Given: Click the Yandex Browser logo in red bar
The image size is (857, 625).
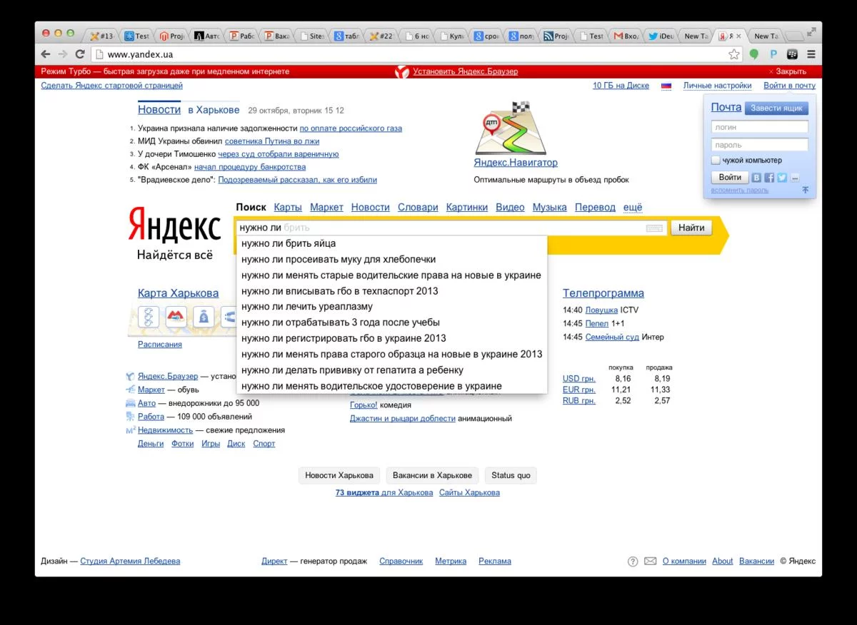Looking at the screenshot, I should [x=403, y=71].
